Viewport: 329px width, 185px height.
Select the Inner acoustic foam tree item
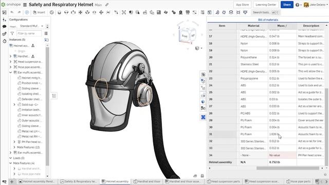pyautogui.click(x=30, y=115)
